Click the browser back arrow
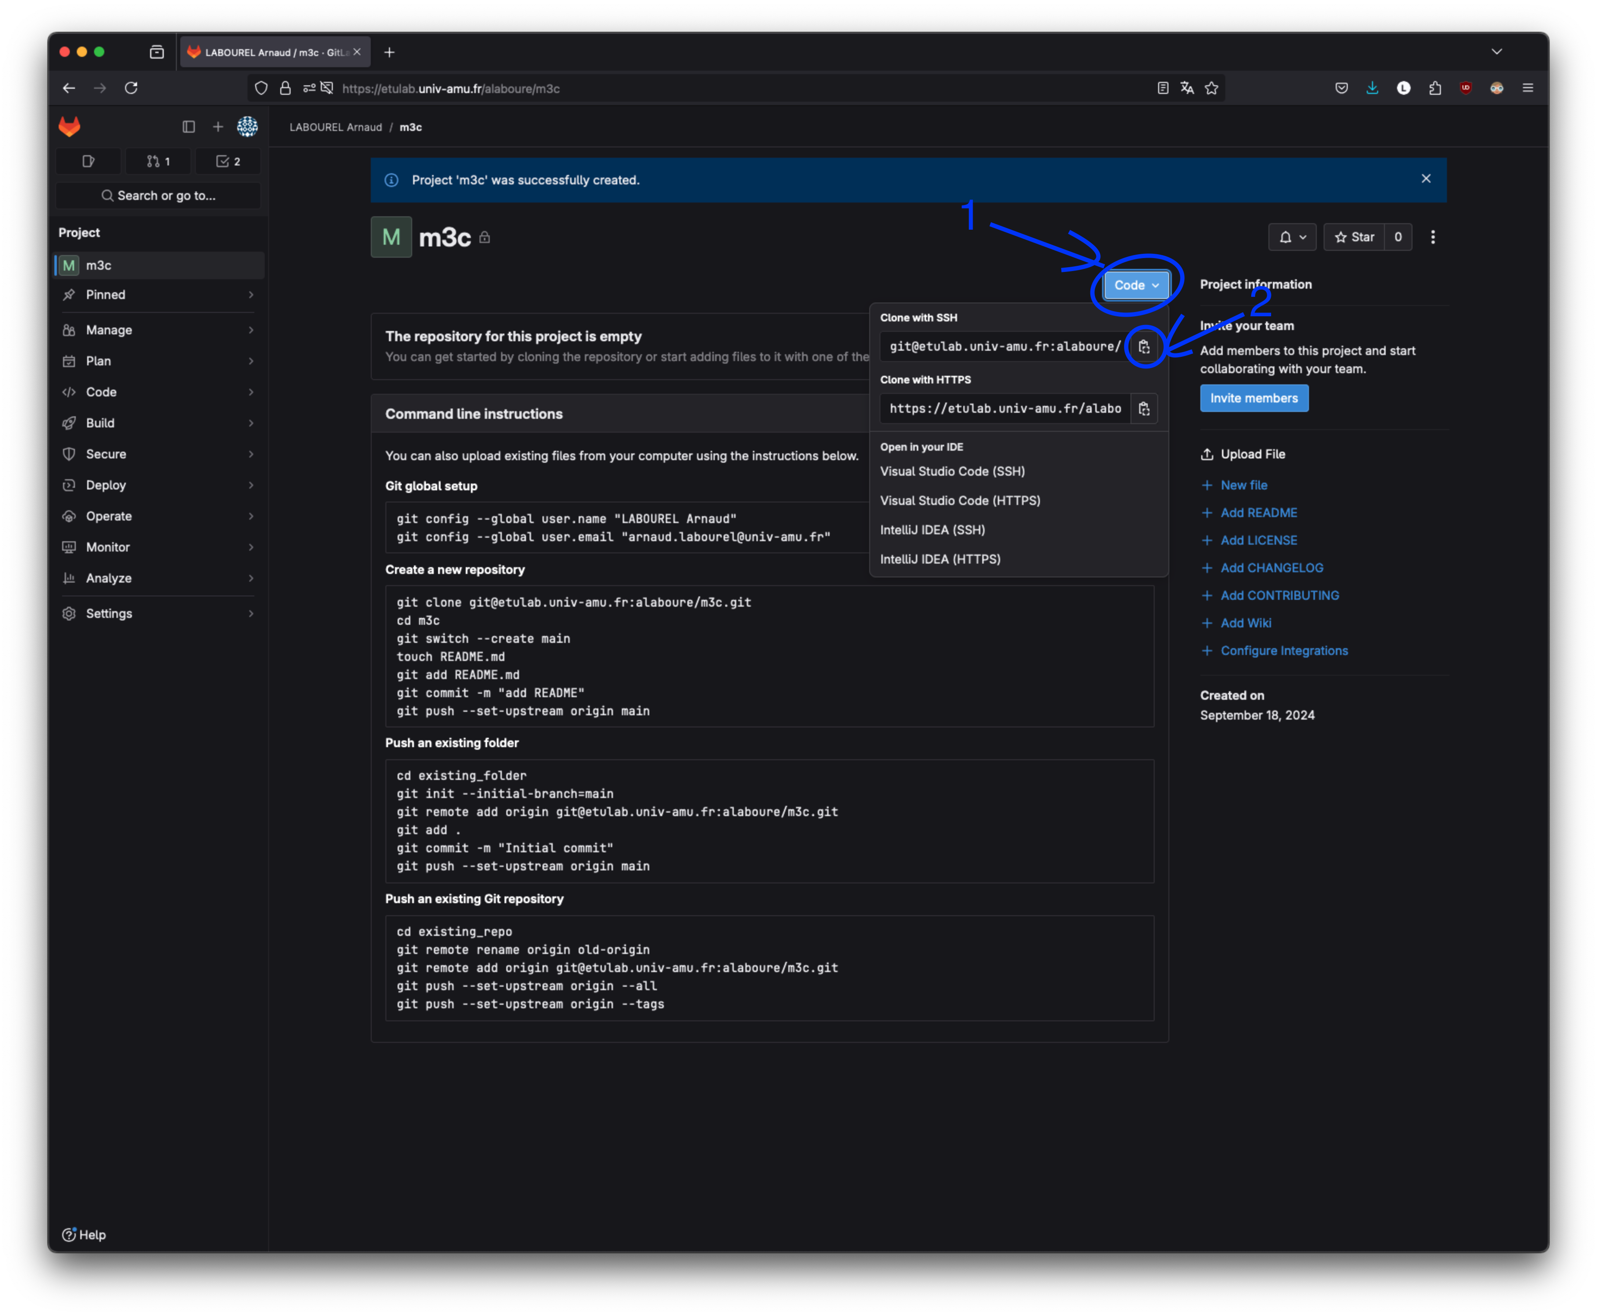The width and height of the screenshot is (1597, 1316). coord(69,88)
